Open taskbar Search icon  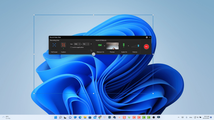(60, 117)
